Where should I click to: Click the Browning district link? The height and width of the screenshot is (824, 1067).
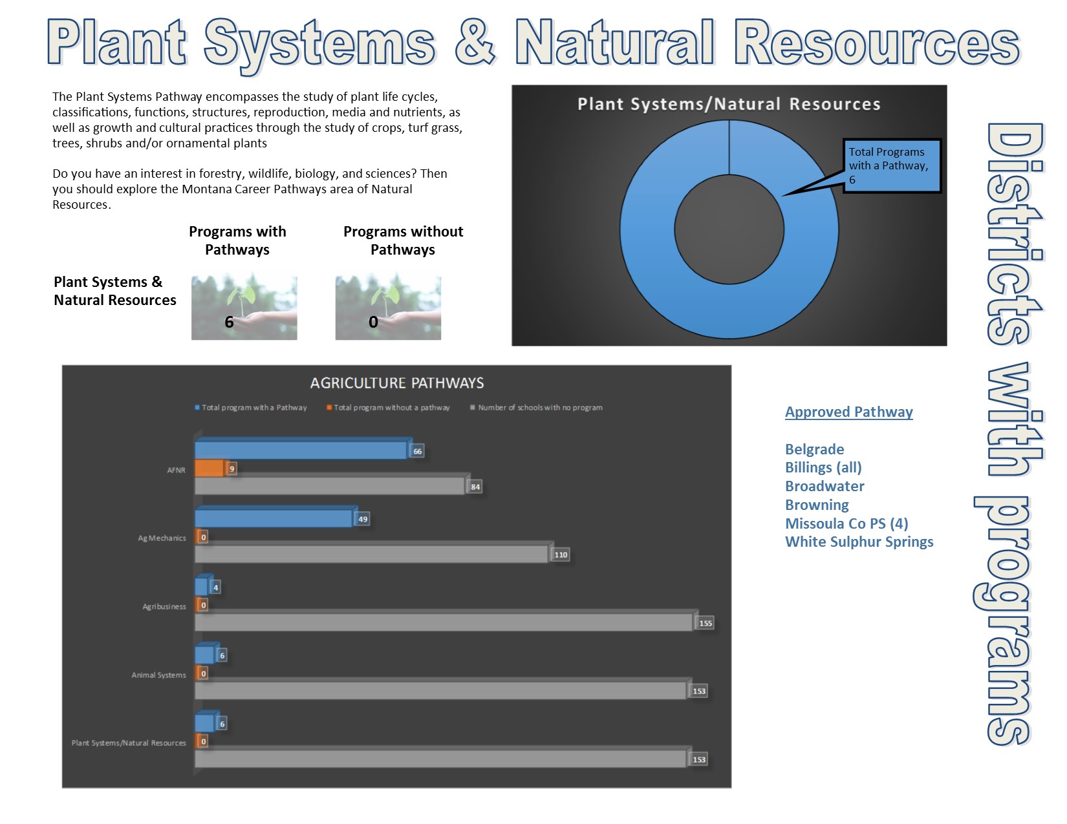click(817, 505)
